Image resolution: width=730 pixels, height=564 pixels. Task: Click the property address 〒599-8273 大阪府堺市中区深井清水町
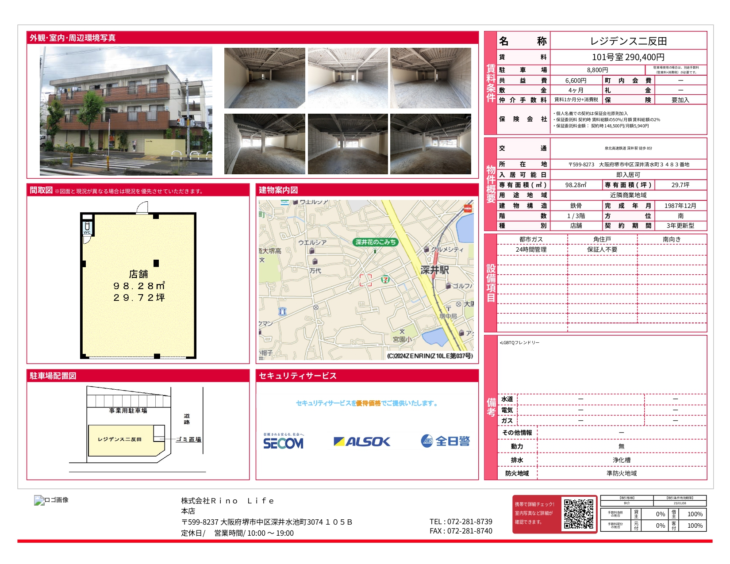pos(628,165)
